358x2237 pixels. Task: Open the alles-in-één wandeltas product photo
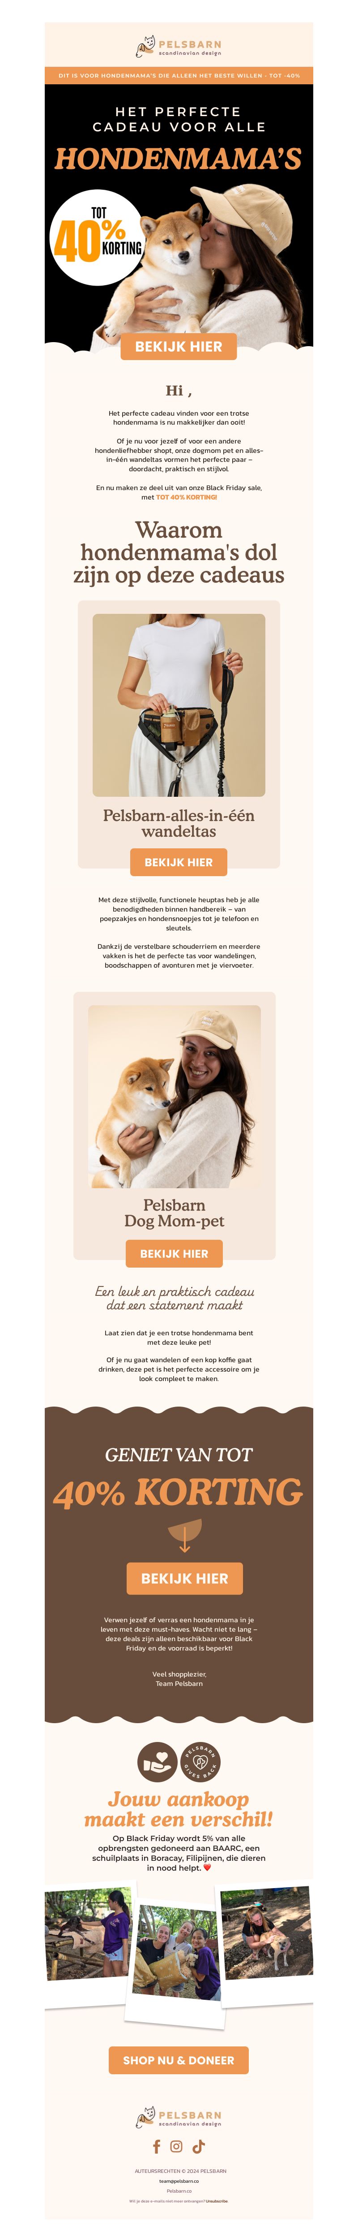pos(179,705)
